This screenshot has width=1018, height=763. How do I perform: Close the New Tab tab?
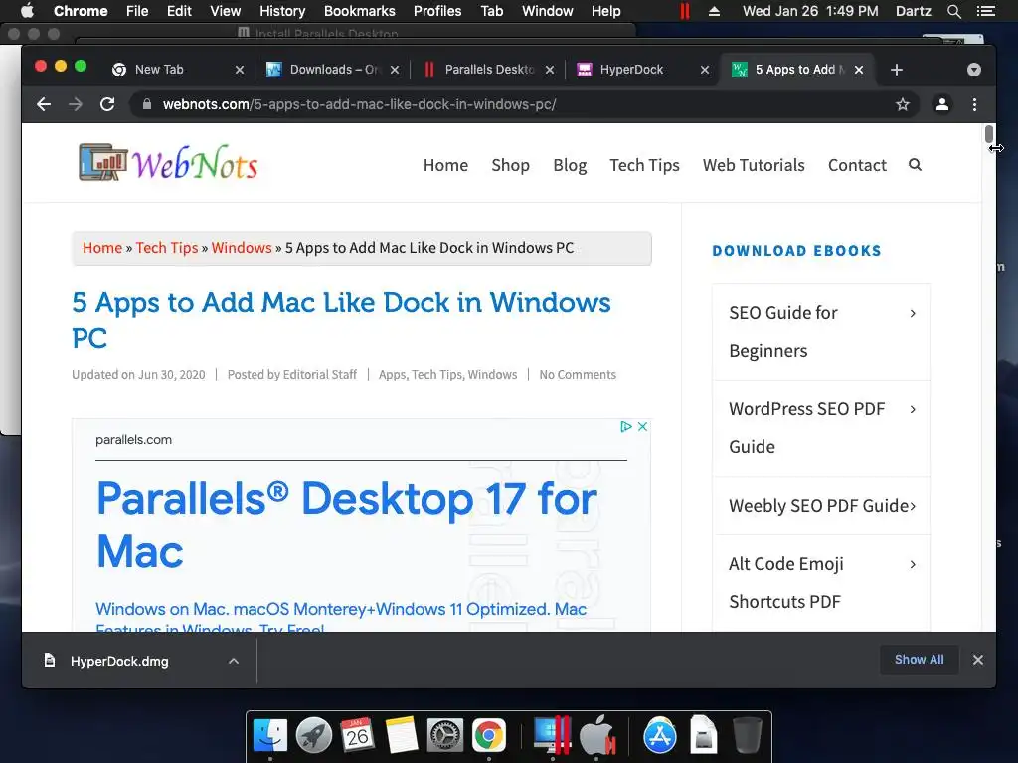(x=240, y=70)
